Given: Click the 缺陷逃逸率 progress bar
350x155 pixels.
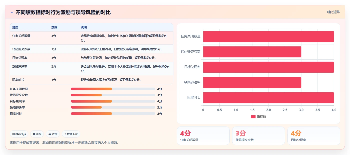Looking at the screenshot, I should (x=113, y=107).
